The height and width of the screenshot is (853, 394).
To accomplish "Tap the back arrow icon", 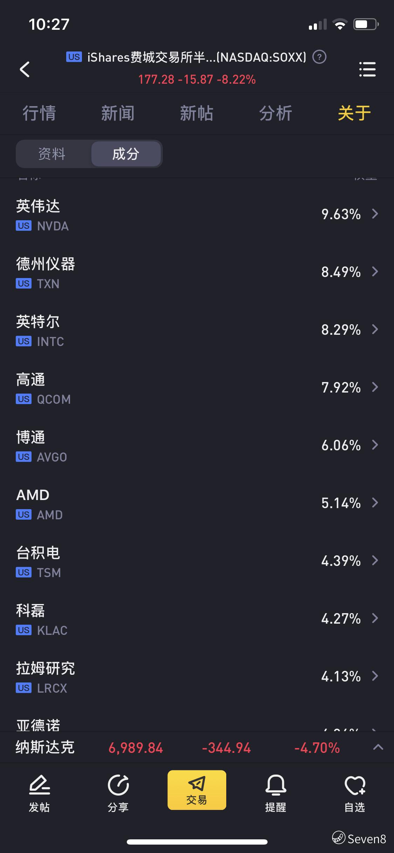I will [25, 69].
